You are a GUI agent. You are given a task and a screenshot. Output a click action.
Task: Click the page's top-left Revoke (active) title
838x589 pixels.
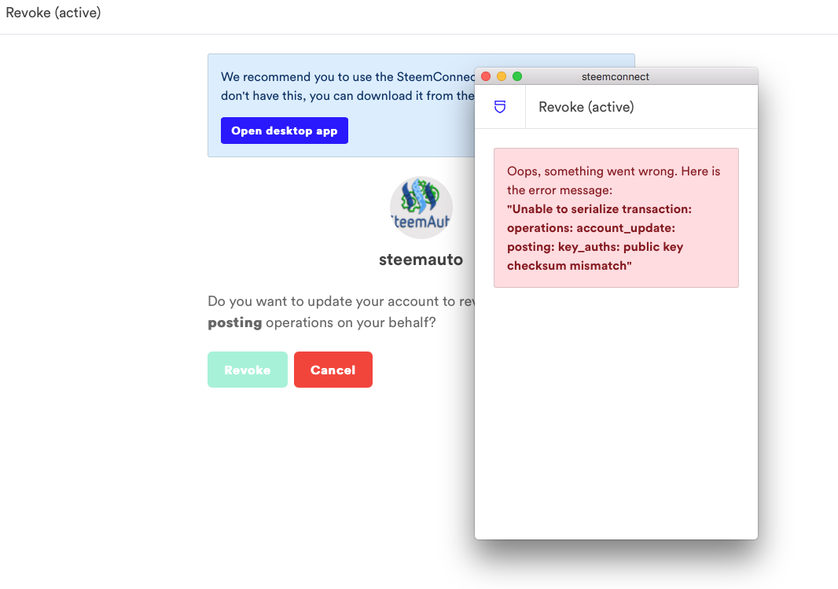coord(53,13)
